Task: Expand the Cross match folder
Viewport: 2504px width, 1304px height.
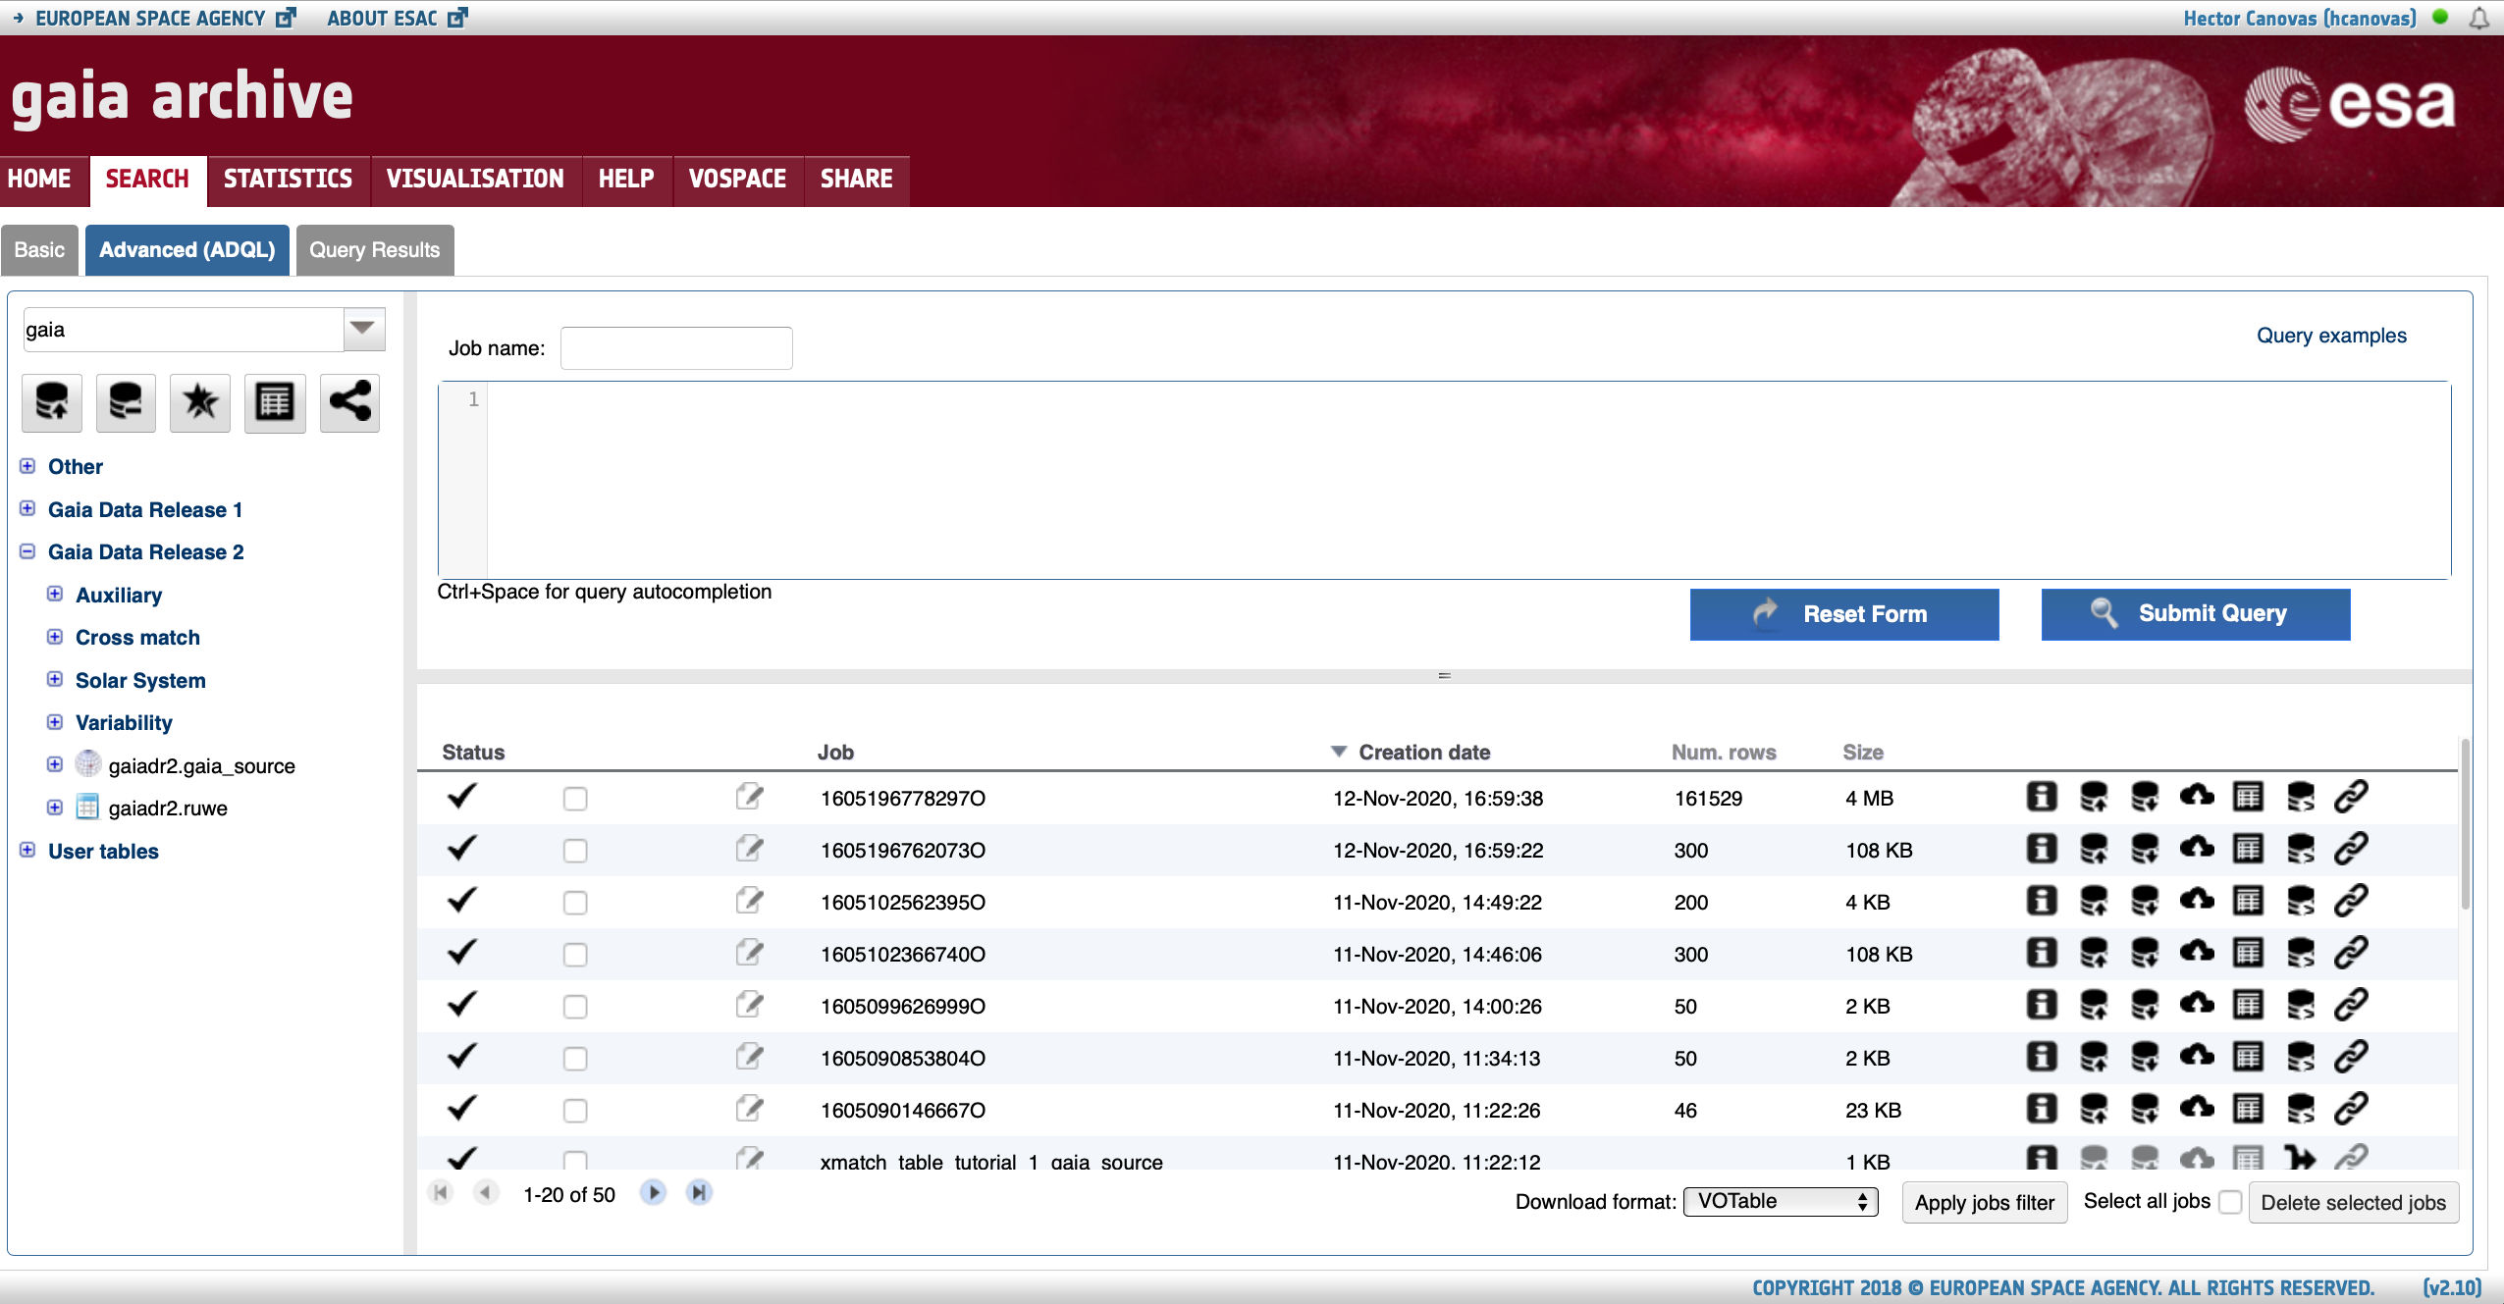Action: tap(55, 637)
